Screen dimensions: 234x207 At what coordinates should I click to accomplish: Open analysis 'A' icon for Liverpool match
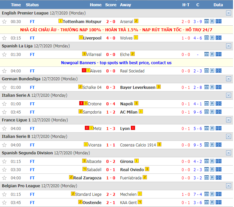click(212, 38)
